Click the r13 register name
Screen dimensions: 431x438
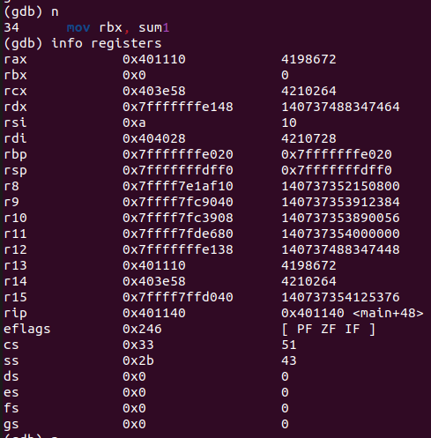[x=15, y=265]
